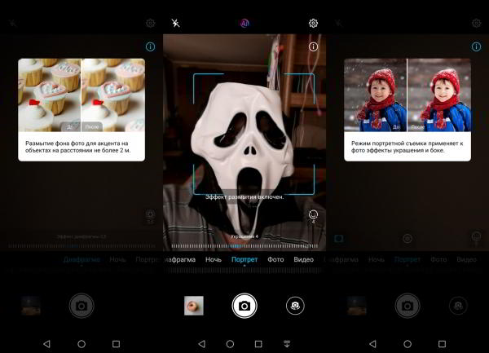Image resolution: width=489 pixels, height=353 pixels.
Task: Tap the info icon above the cupcake card
Action: point(150,47)
